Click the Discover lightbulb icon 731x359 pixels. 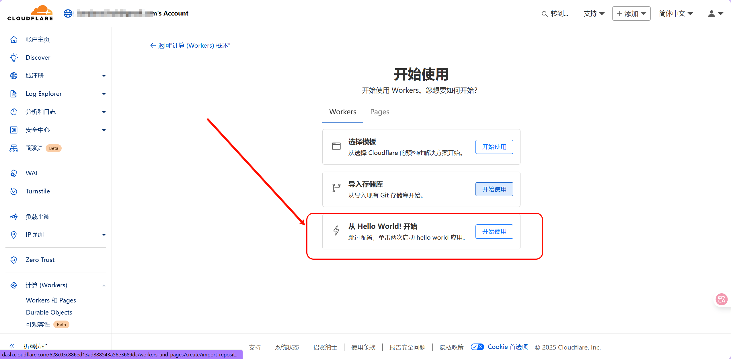(14, 58)
